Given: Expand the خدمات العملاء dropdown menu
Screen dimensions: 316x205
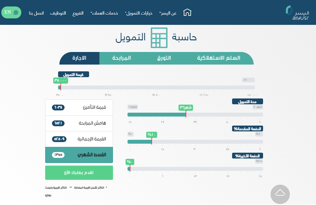Looking at the screenshot, I should [x=104, y=13].
